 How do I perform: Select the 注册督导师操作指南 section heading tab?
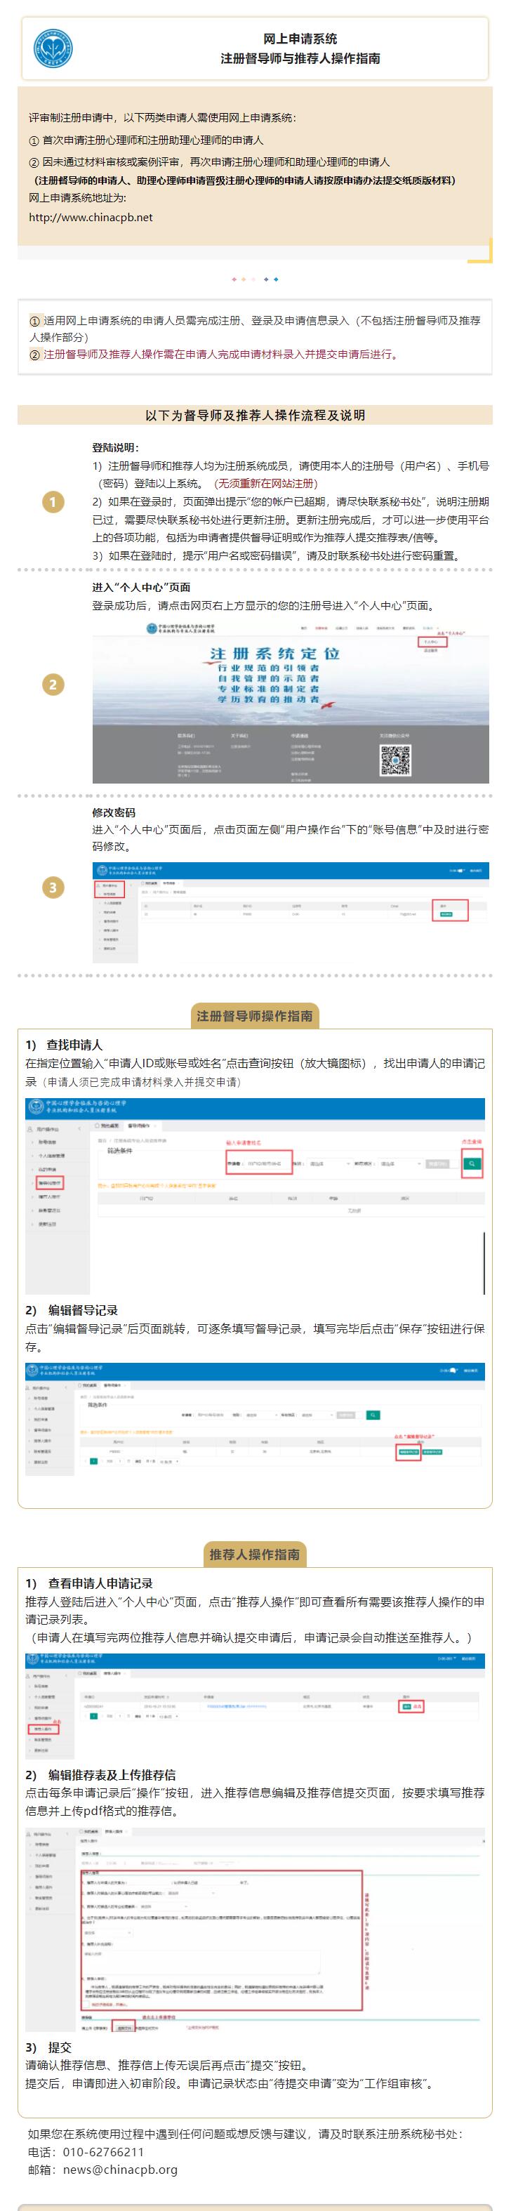[x=255, y=1015]
